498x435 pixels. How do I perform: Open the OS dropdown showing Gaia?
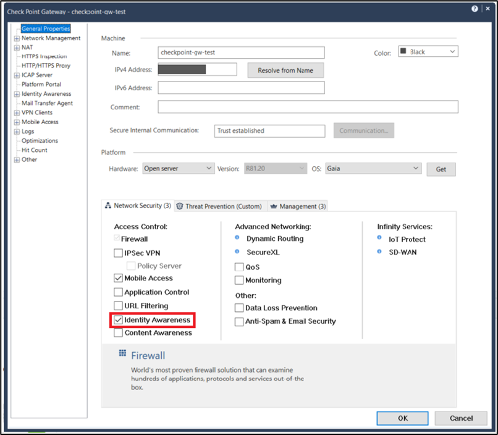[x=373, y=168]
